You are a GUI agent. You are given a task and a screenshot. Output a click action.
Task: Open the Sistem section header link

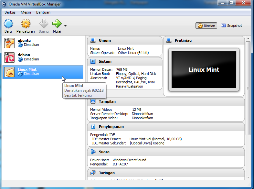pos(105,61)
